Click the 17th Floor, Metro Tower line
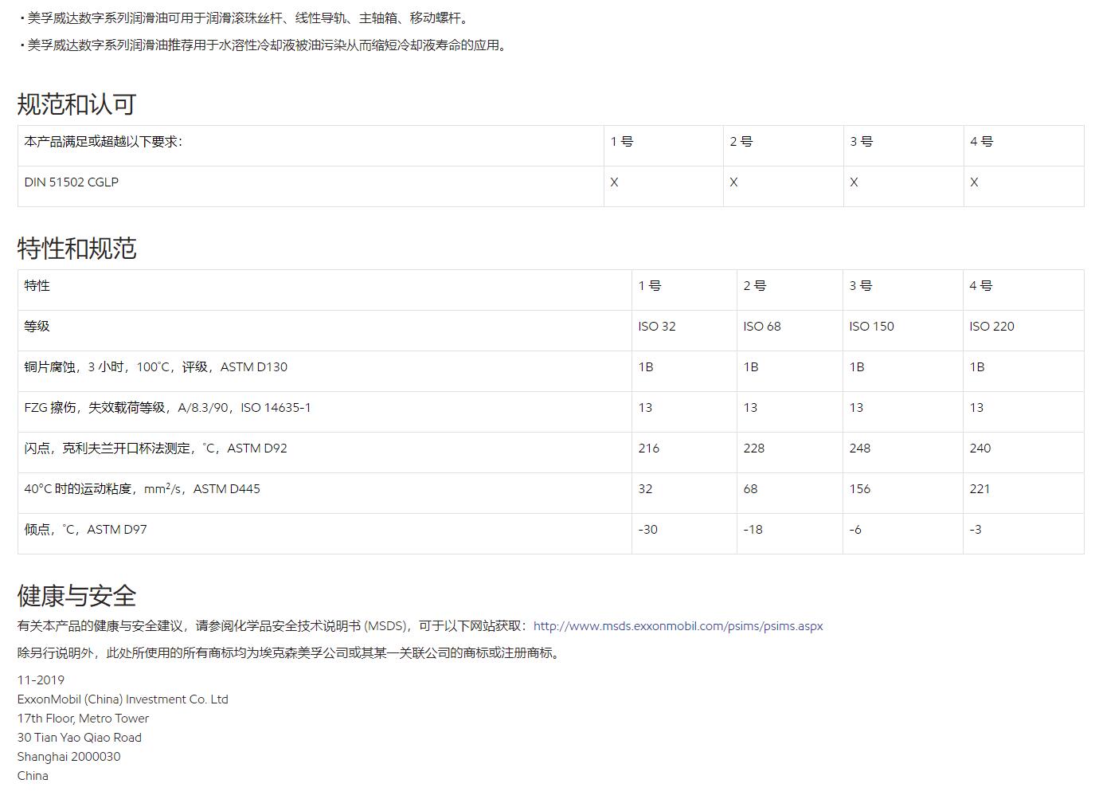 pyautogui.click(x=83, y=719)
